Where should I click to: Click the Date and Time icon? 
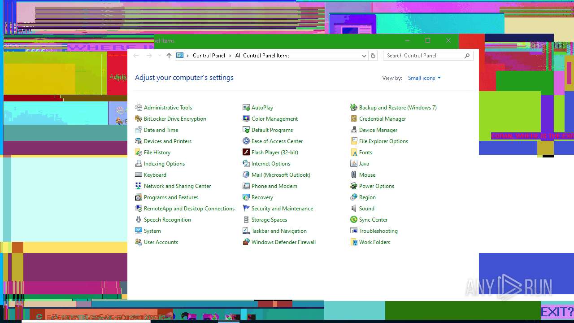tap(139, 130)
